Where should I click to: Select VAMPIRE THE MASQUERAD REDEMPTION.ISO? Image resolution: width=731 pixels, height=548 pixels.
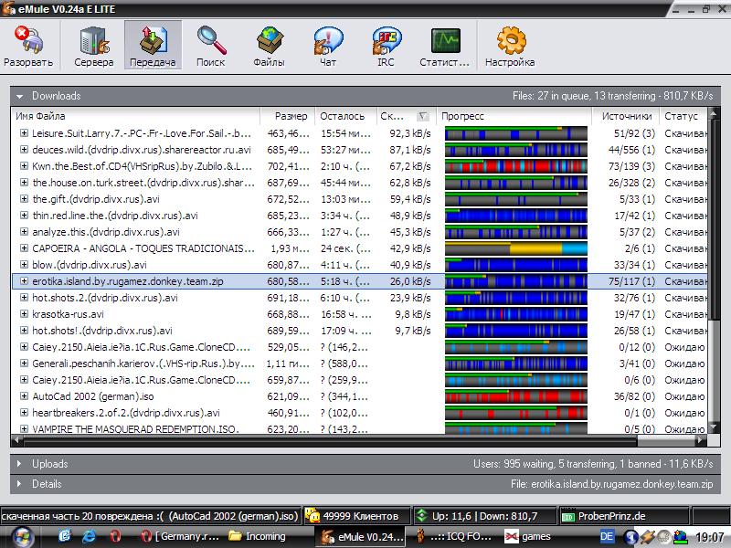click(x=135, y=428)
